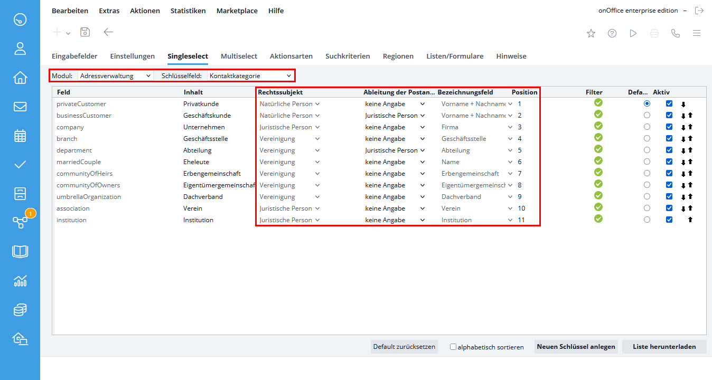
Task: Open the properties house icon in sidebar
Action: point(20,78)
